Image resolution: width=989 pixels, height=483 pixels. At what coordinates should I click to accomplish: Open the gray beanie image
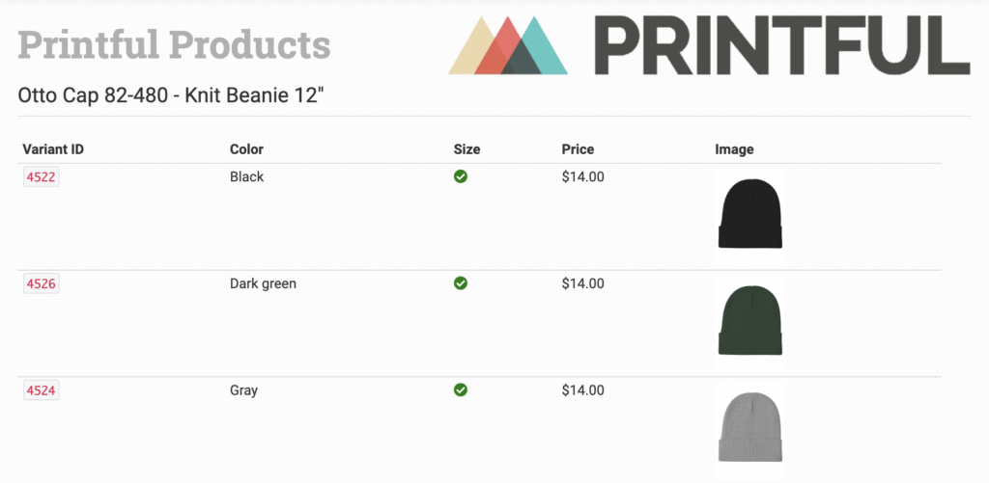pyautogui.click(x=750, y=428)
